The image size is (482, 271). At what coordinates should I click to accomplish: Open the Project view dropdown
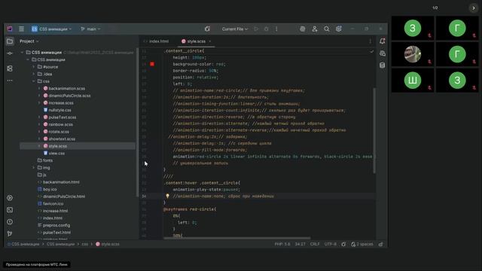29,41
